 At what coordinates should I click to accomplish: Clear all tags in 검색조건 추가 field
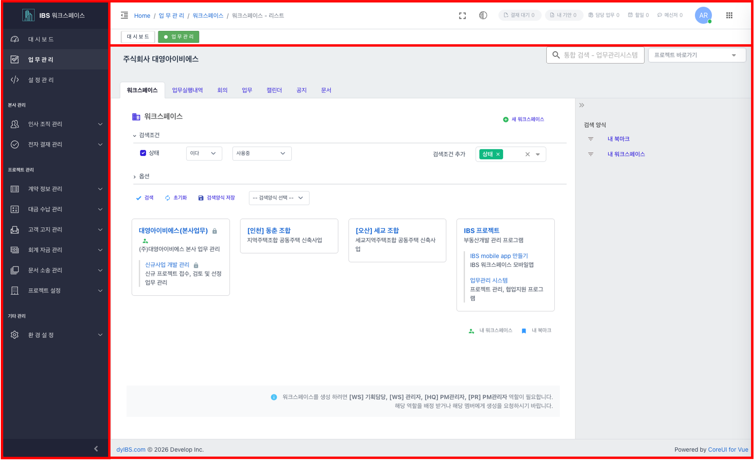(528, 154)
